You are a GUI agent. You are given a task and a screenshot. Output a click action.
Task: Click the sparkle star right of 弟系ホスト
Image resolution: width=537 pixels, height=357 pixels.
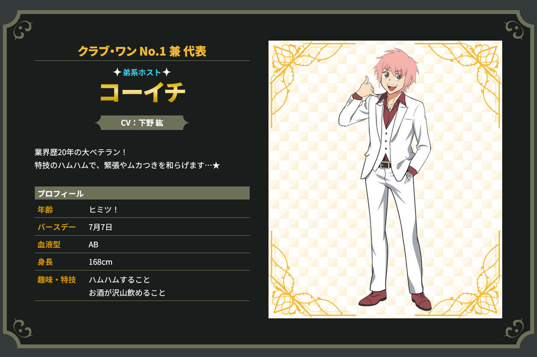click(x=166, y=72)
